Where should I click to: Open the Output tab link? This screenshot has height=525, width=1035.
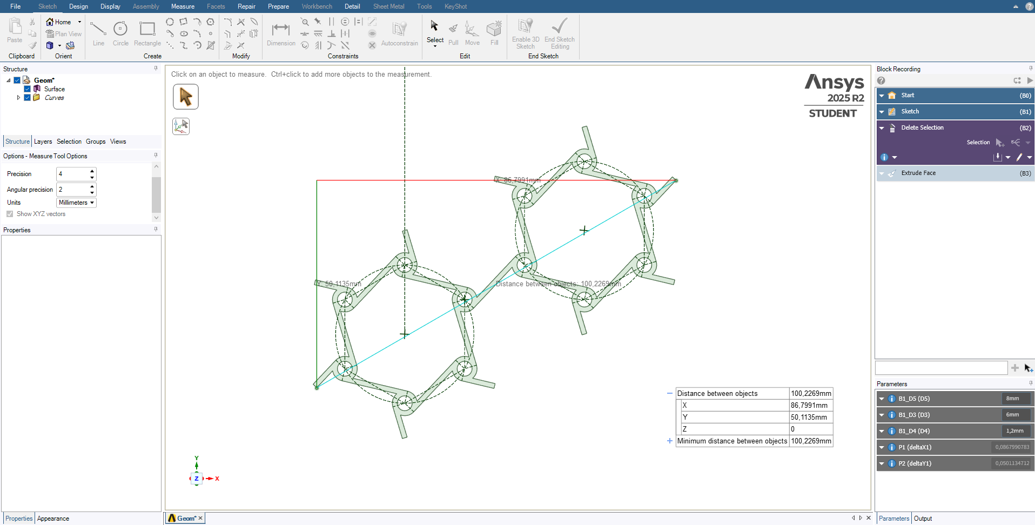click(x=923, y=519)
